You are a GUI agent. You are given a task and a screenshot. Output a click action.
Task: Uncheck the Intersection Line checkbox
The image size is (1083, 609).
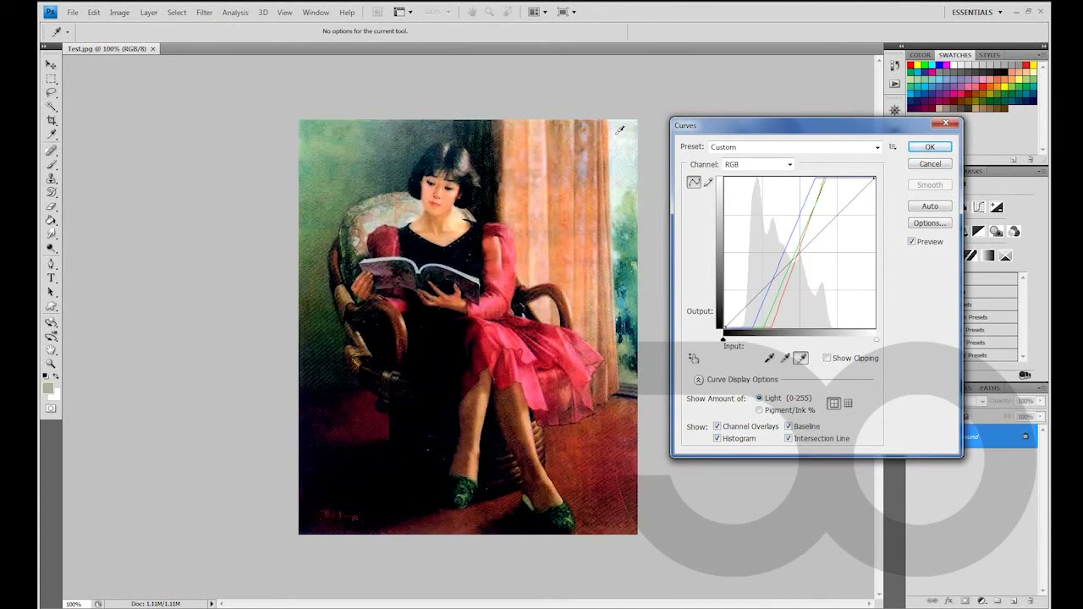tap(789, 438)
